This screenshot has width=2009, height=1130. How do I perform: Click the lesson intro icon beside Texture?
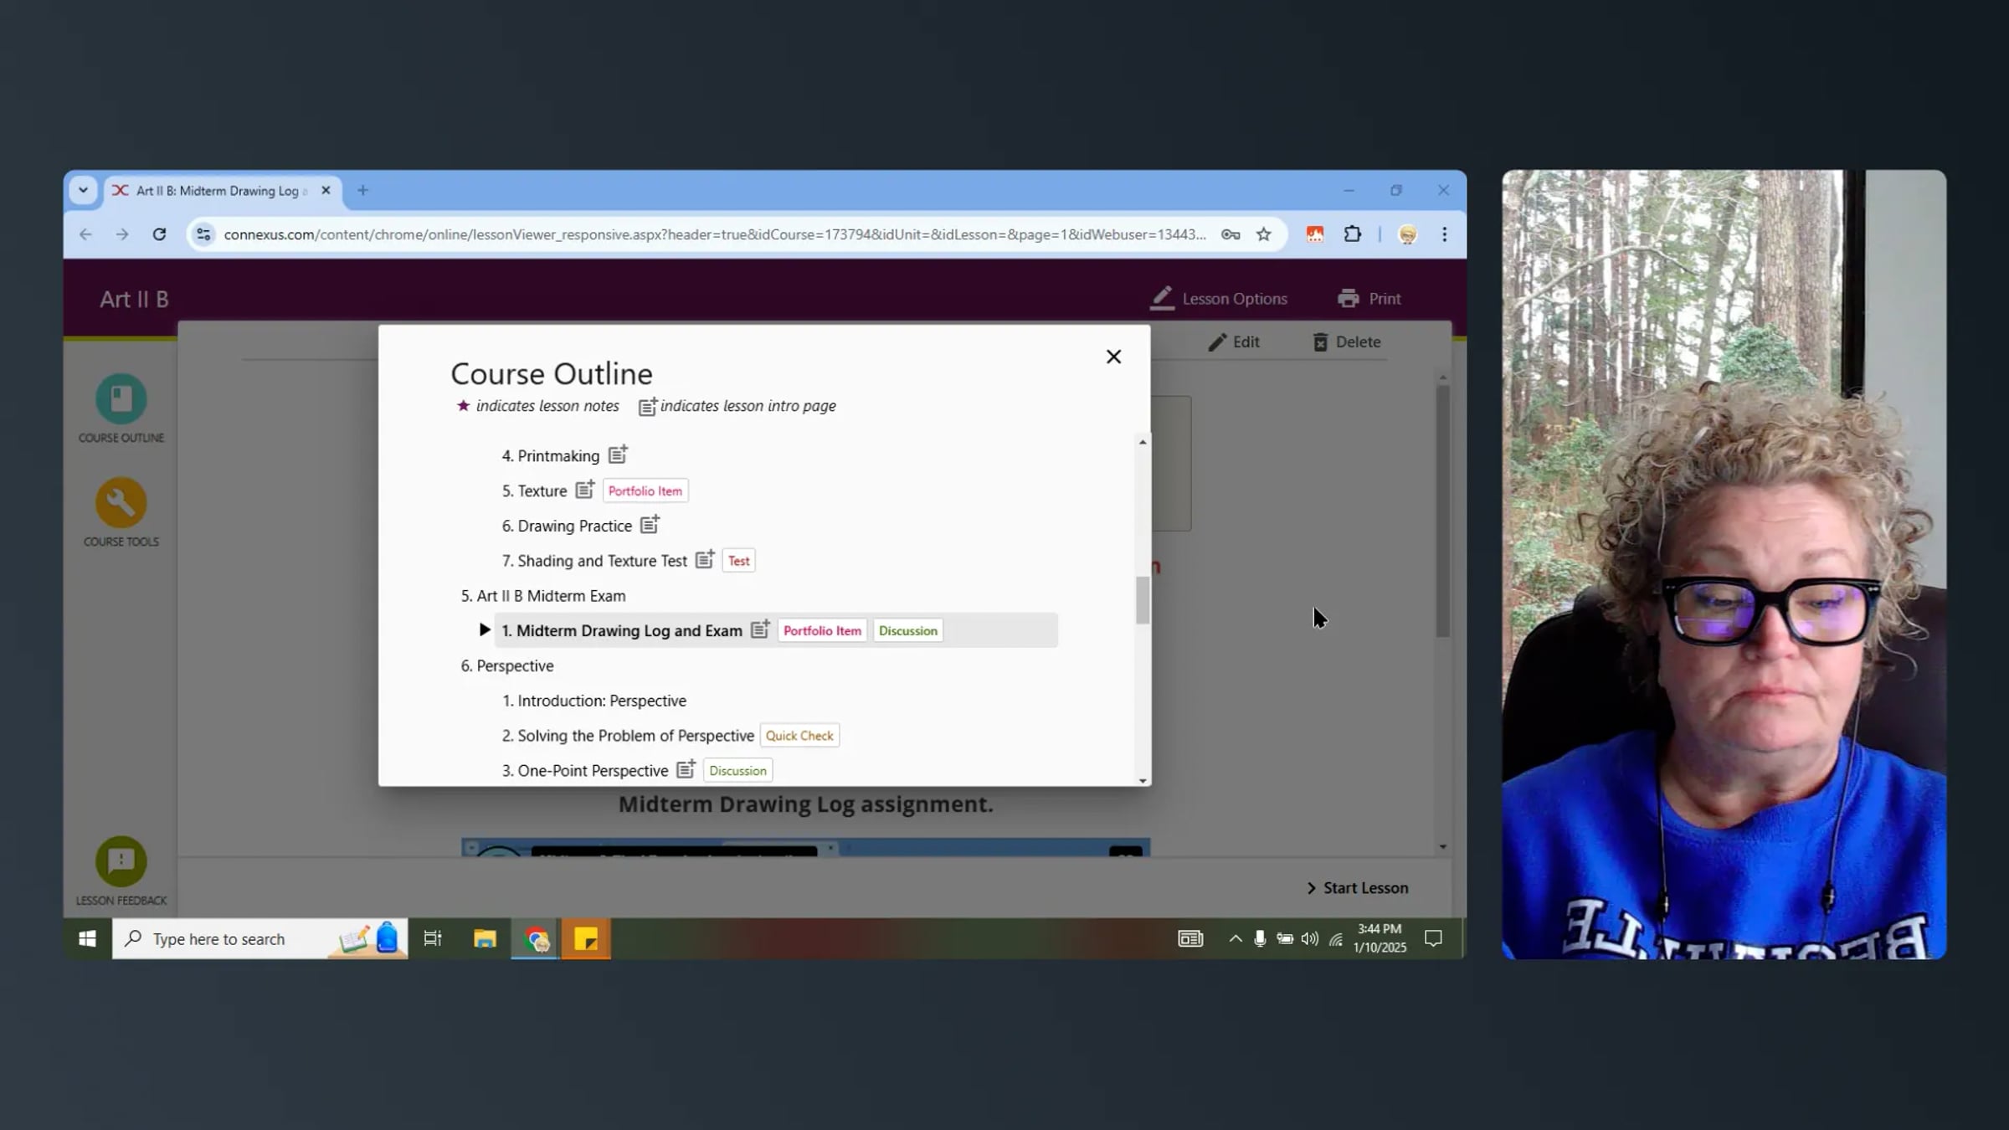585,490
